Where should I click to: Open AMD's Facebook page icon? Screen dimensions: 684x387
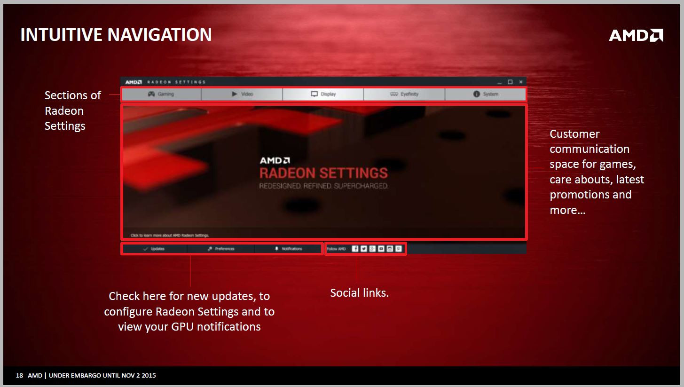tap(355, 249)
